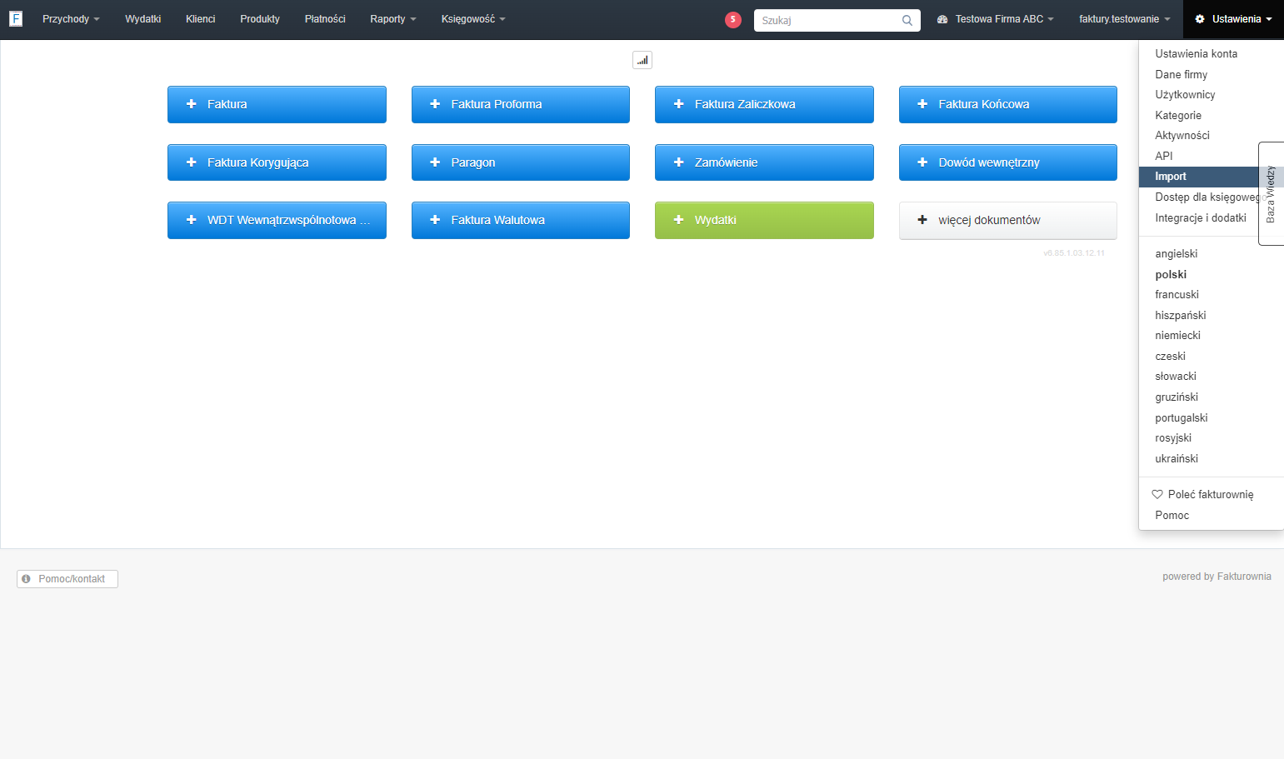This screenshot has width=1284, height=759.
Task: Click the Fakturownia logo icon
Action: [16, 18]
